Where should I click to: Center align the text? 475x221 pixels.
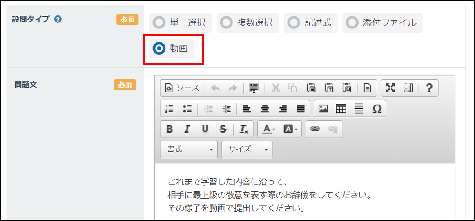pos(265,109)
